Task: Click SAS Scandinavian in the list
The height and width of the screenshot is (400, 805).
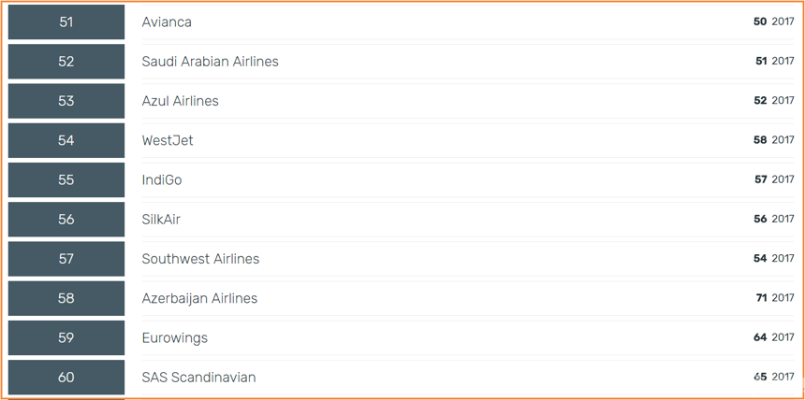Action: [198, 378]
